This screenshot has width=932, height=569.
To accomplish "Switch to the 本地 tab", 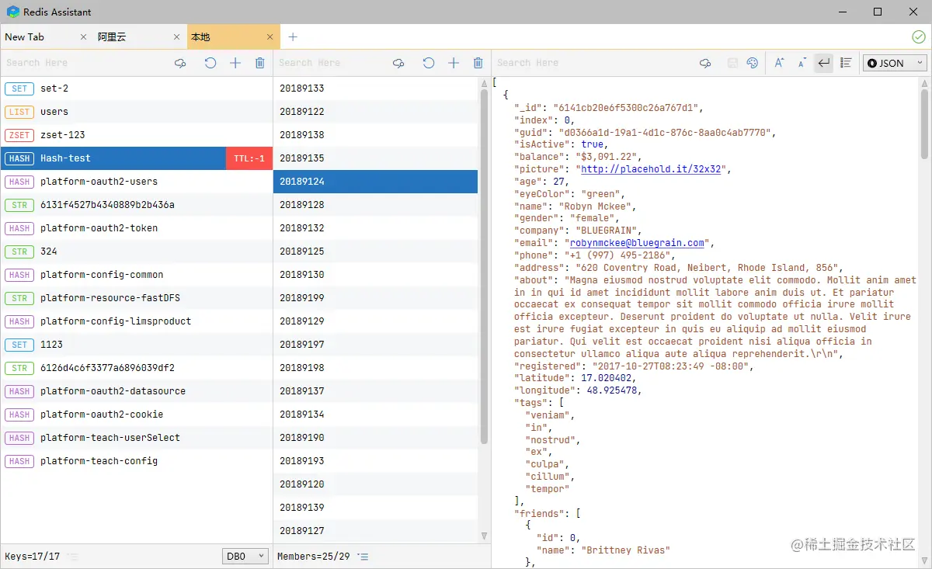I will 233,36.
